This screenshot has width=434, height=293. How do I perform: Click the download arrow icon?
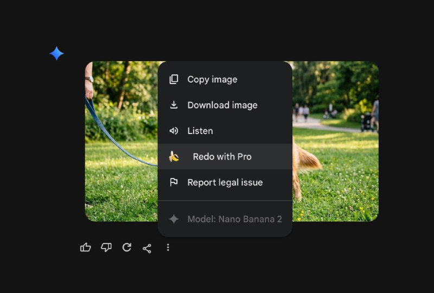(174, 105)
